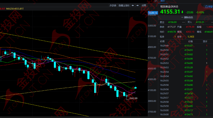Click the 价格 column header

191,42
